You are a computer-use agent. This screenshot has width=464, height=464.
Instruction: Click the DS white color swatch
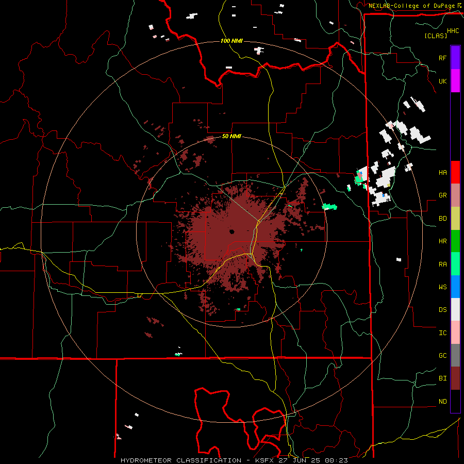pos(455,309)
